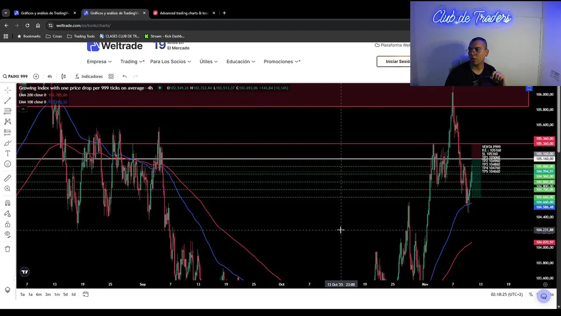The width and height of the screenshot is (561, 316).
Task: Toggle percent scale on price axis
Action: [531, 294]
